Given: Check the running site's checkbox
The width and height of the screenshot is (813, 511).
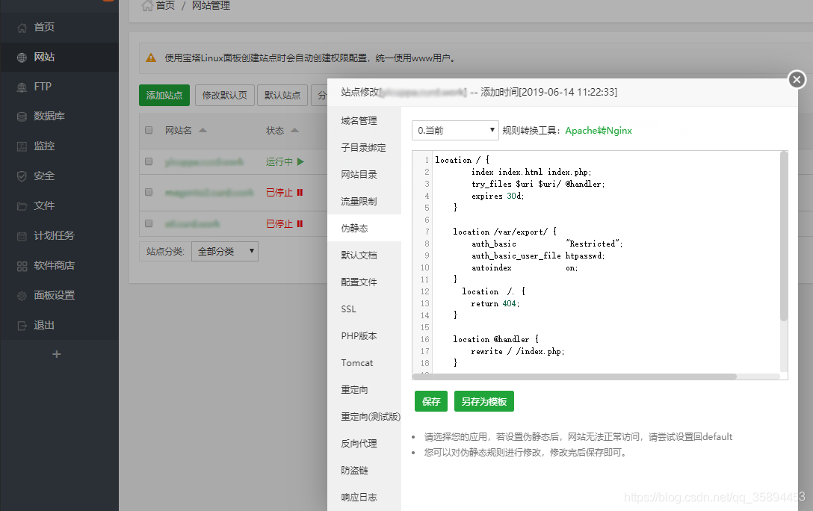Looking at the screenshot, I should pos(149,161).
